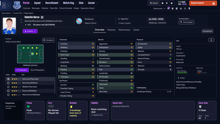The image size is (220, 124).
Task: Click the Scout player button
Action: pyautogui.click(x=186, y=22)
